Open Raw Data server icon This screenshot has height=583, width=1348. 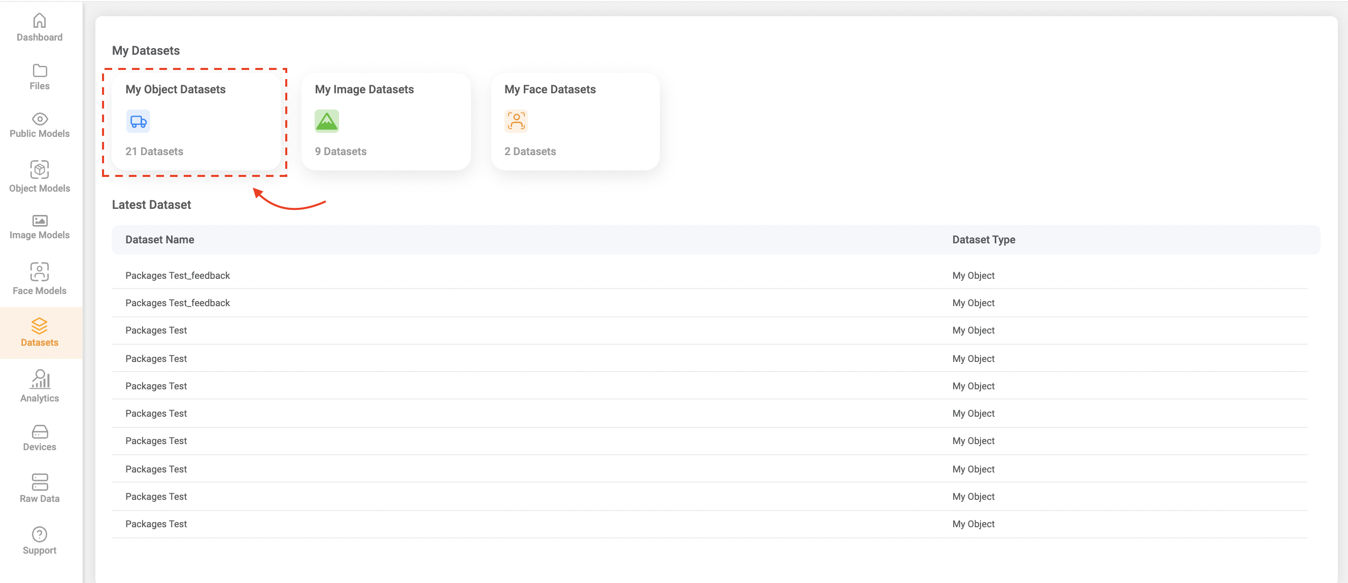coord(39,482)
